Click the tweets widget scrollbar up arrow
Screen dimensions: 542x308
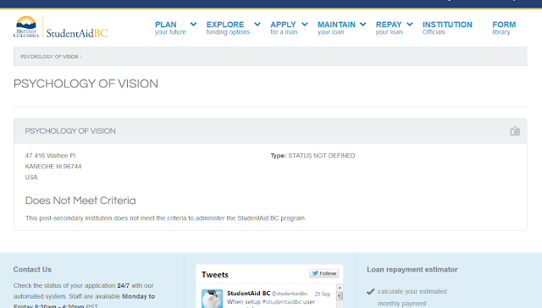click(x=340, y=288)
